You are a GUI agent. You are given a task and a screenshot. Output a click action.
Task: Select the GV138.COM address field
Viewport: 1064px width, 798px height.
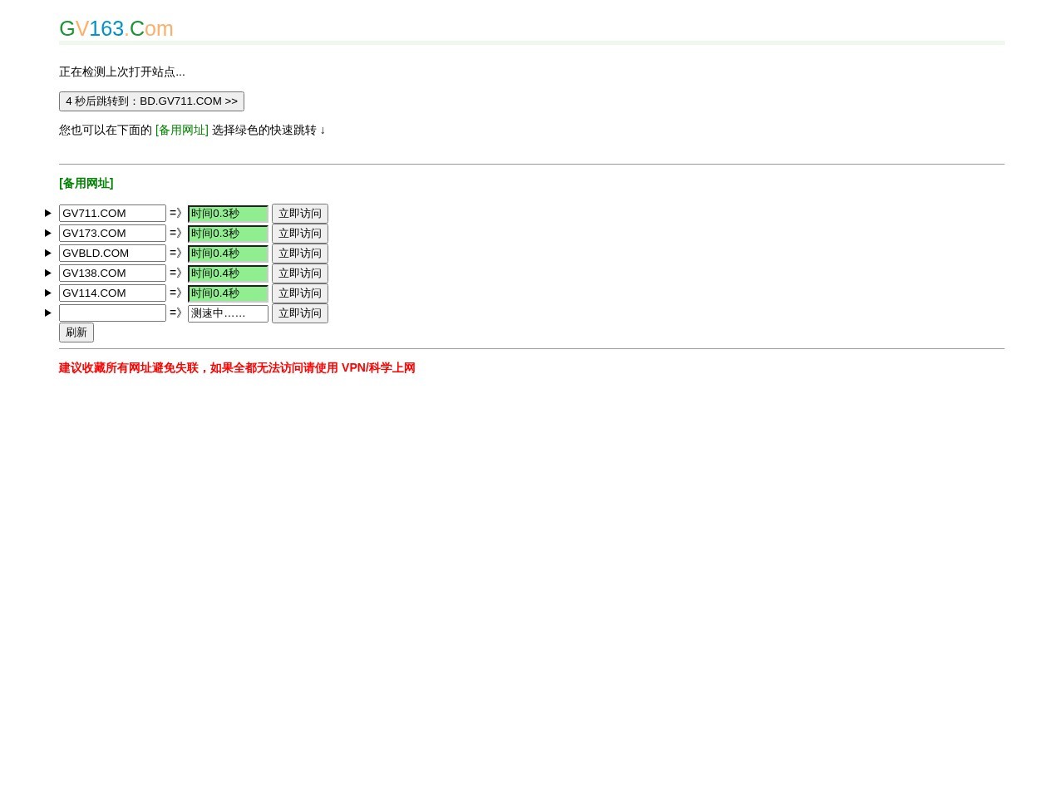(x=112, y=273)
